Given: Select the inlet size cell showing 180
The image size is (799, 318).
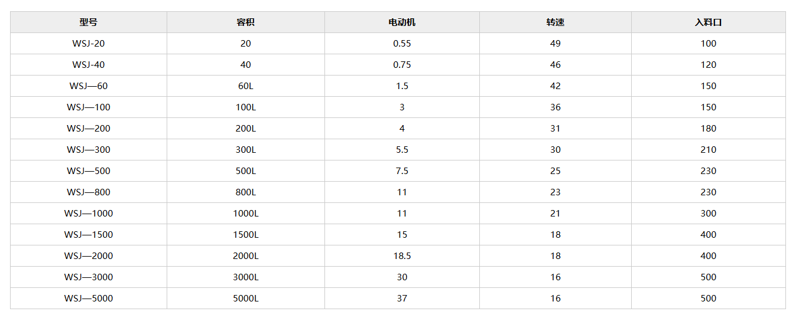Looking at the screenshot, I should tap(708, 129).
